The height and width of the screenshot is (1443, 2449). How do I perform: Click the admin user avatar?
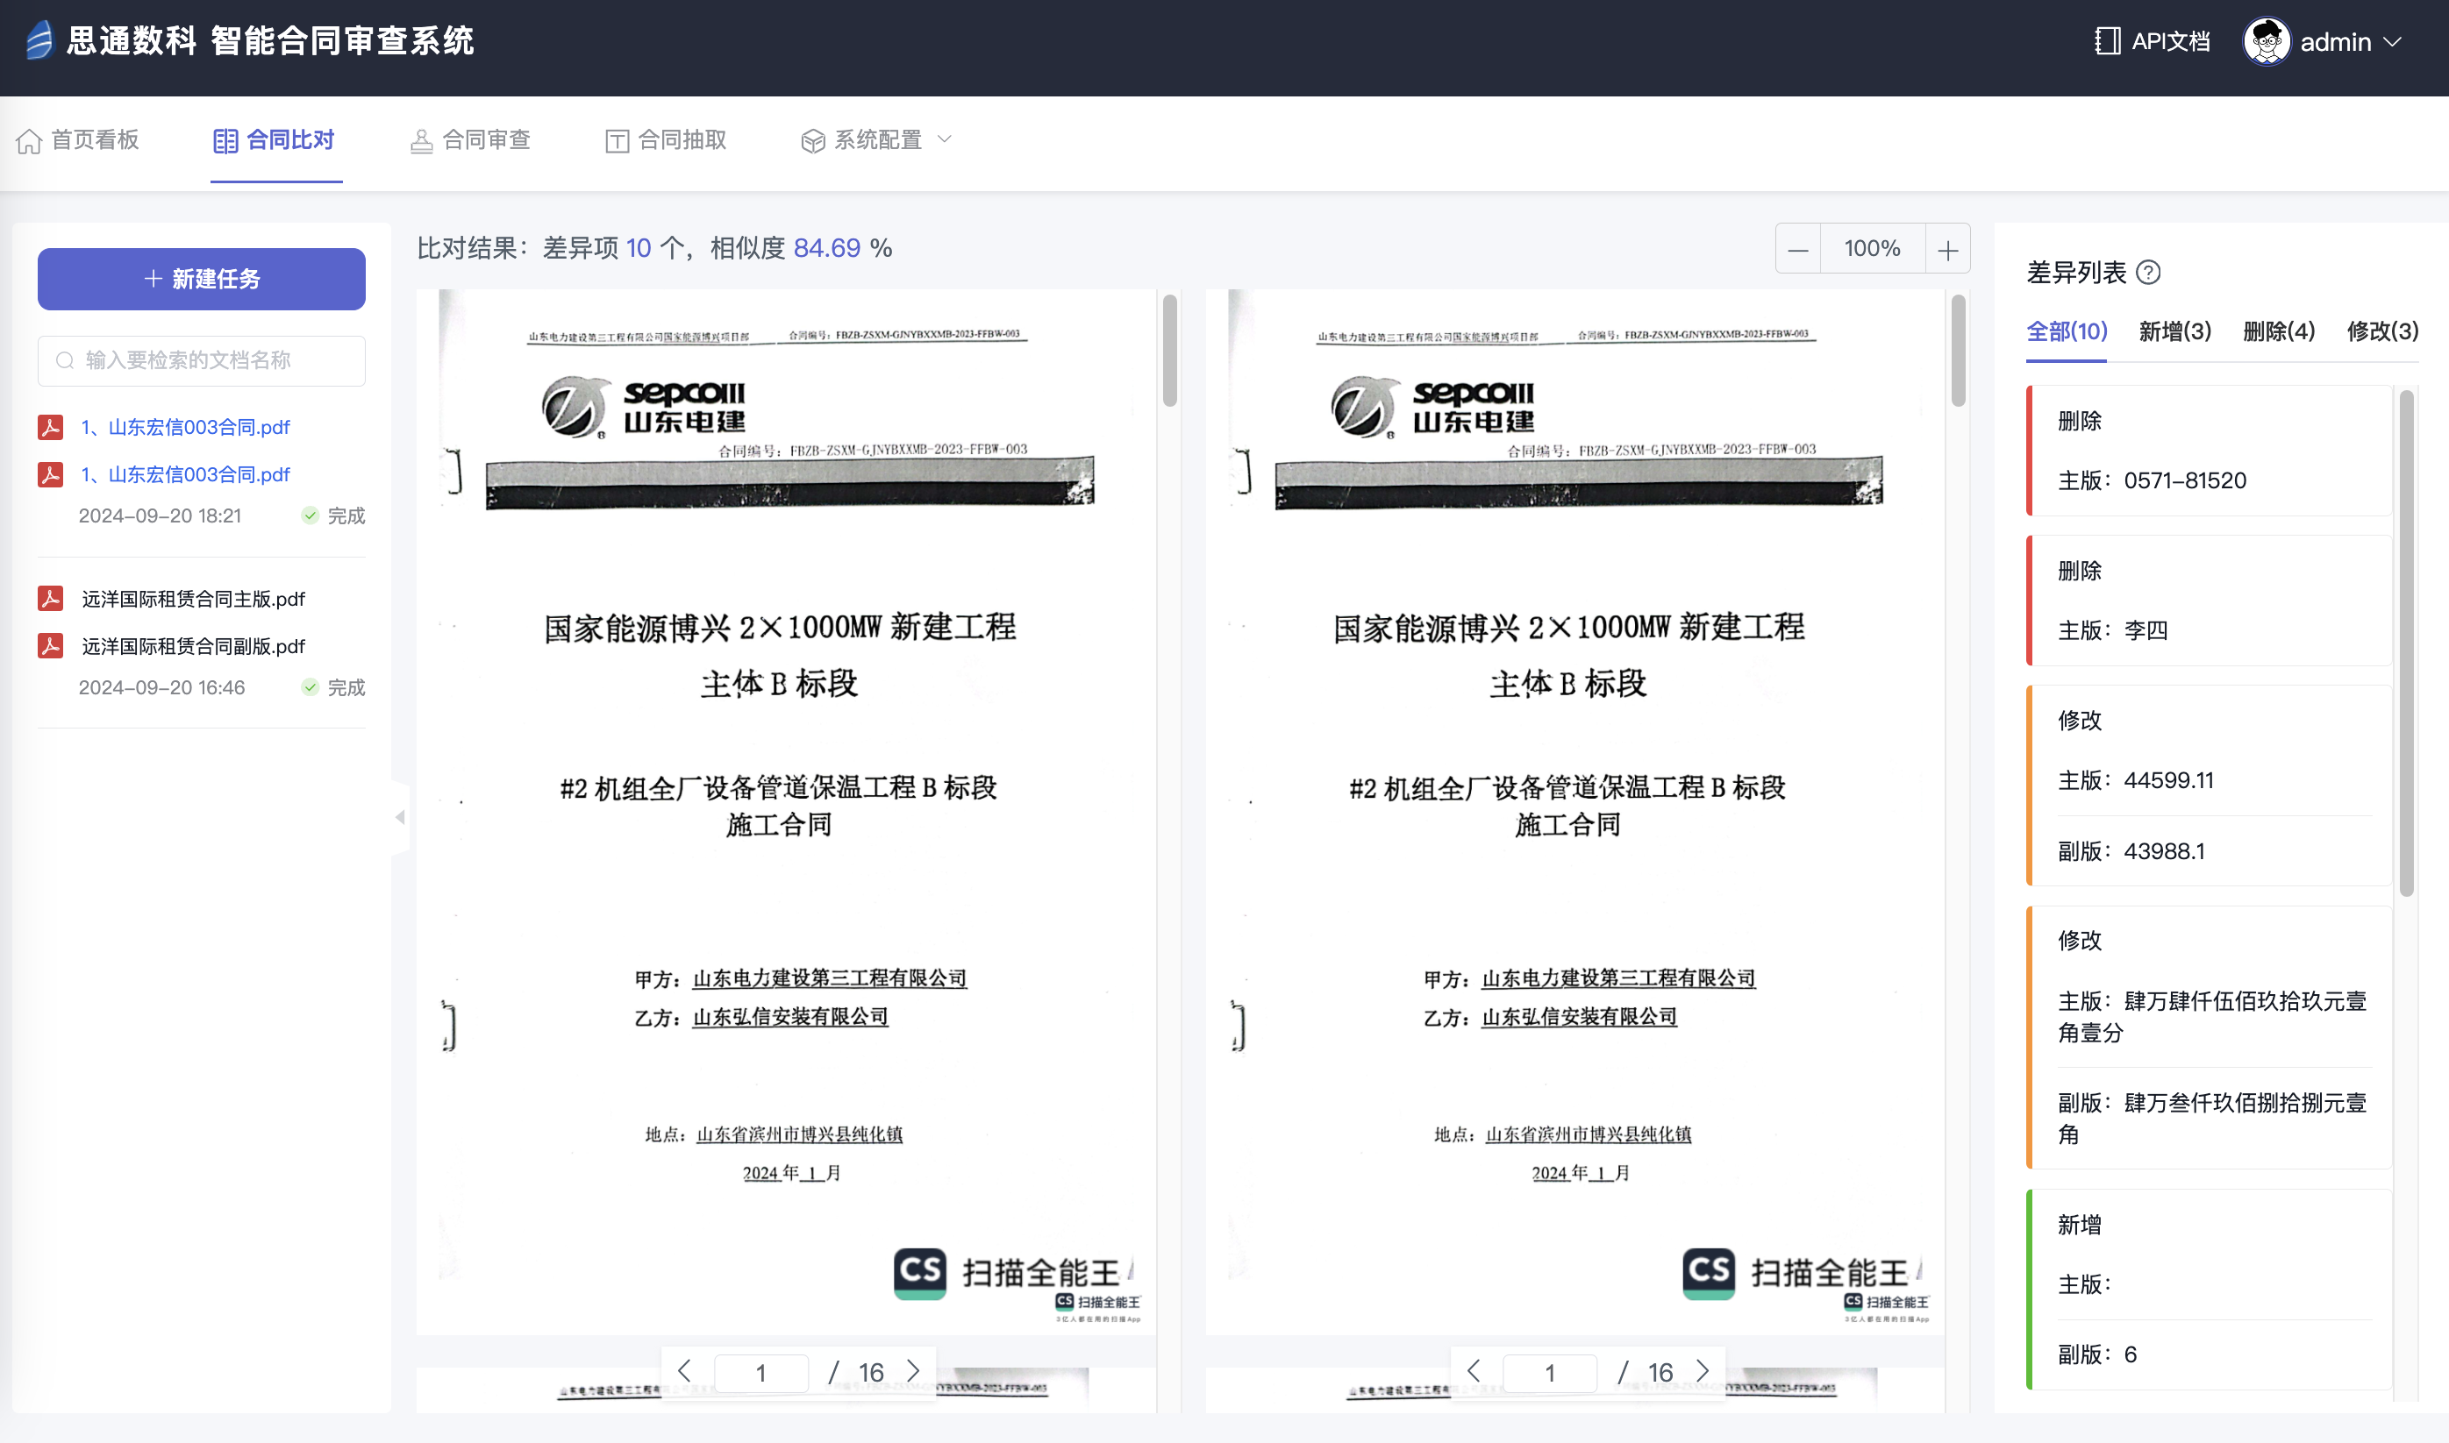[2267, 42]
